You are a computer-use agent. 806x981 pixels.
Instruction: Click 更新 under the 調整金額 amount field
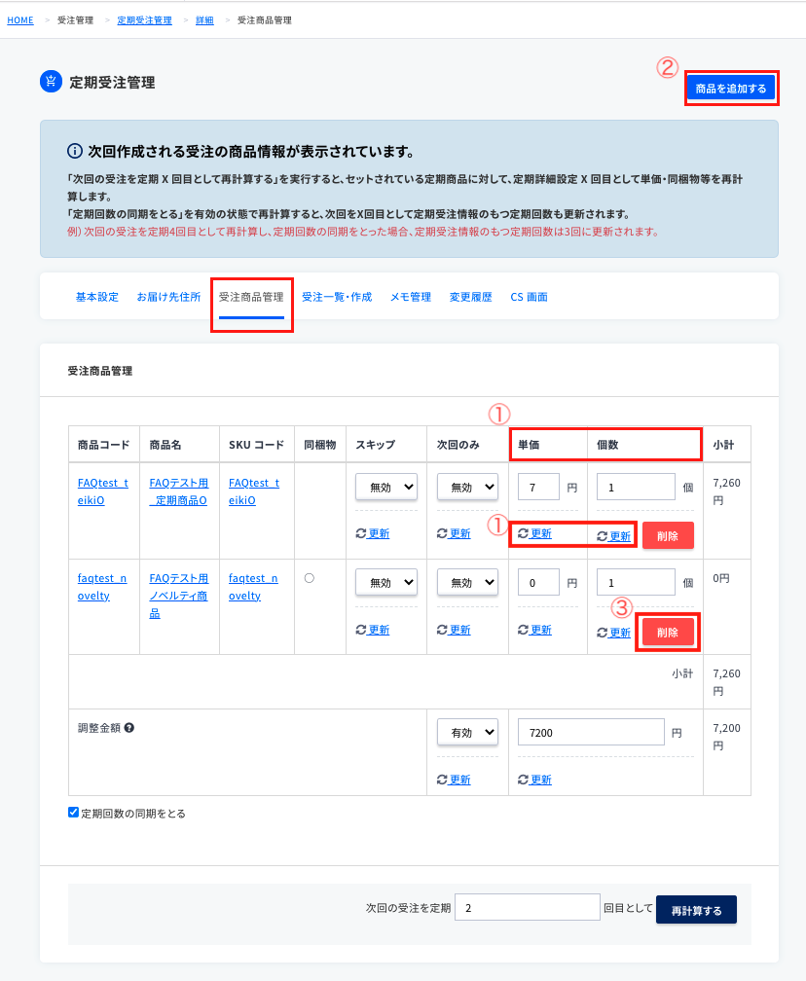[x=535, y=780]
